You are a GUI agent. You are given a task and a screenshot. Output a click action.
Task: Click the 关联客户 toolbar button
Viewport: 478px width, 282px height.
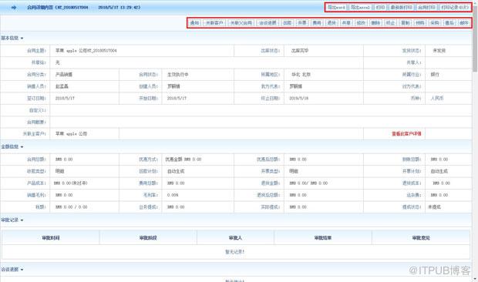coord(214,23)
